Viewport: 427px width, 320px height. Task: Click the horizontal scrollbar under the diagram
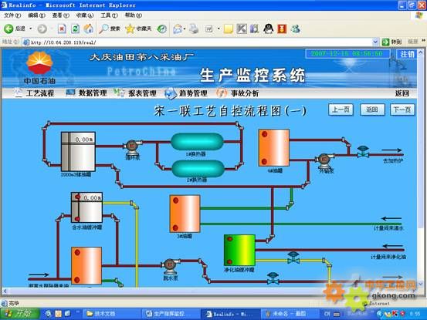pyautogui.click(x=209, y=291)
